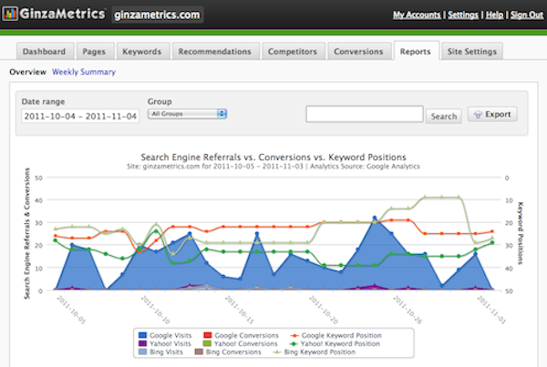Switch to the Pages tab
The height and width of the screenshot is (367, 547).
click(94, 52)
